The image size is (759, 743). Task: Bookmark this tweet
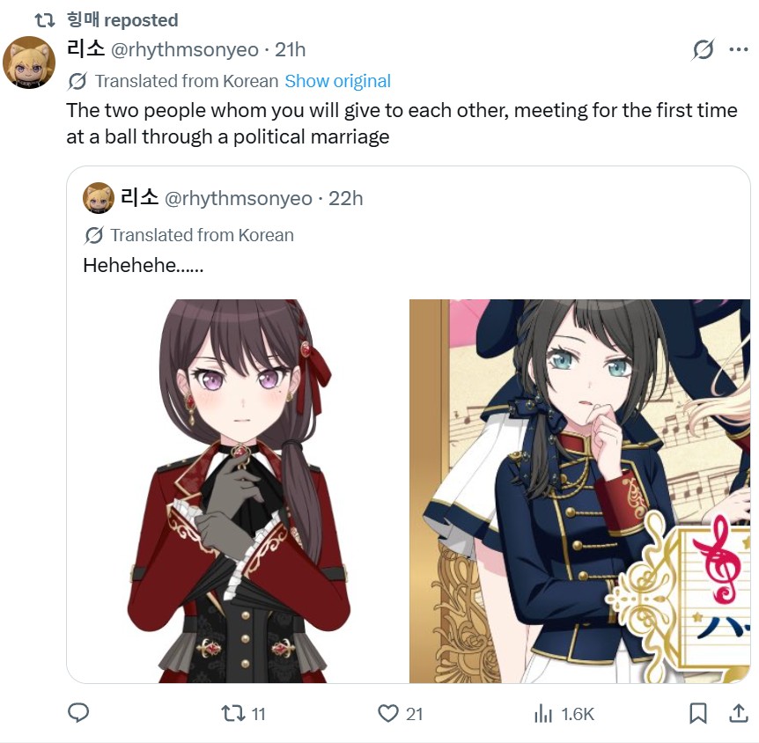698,713
